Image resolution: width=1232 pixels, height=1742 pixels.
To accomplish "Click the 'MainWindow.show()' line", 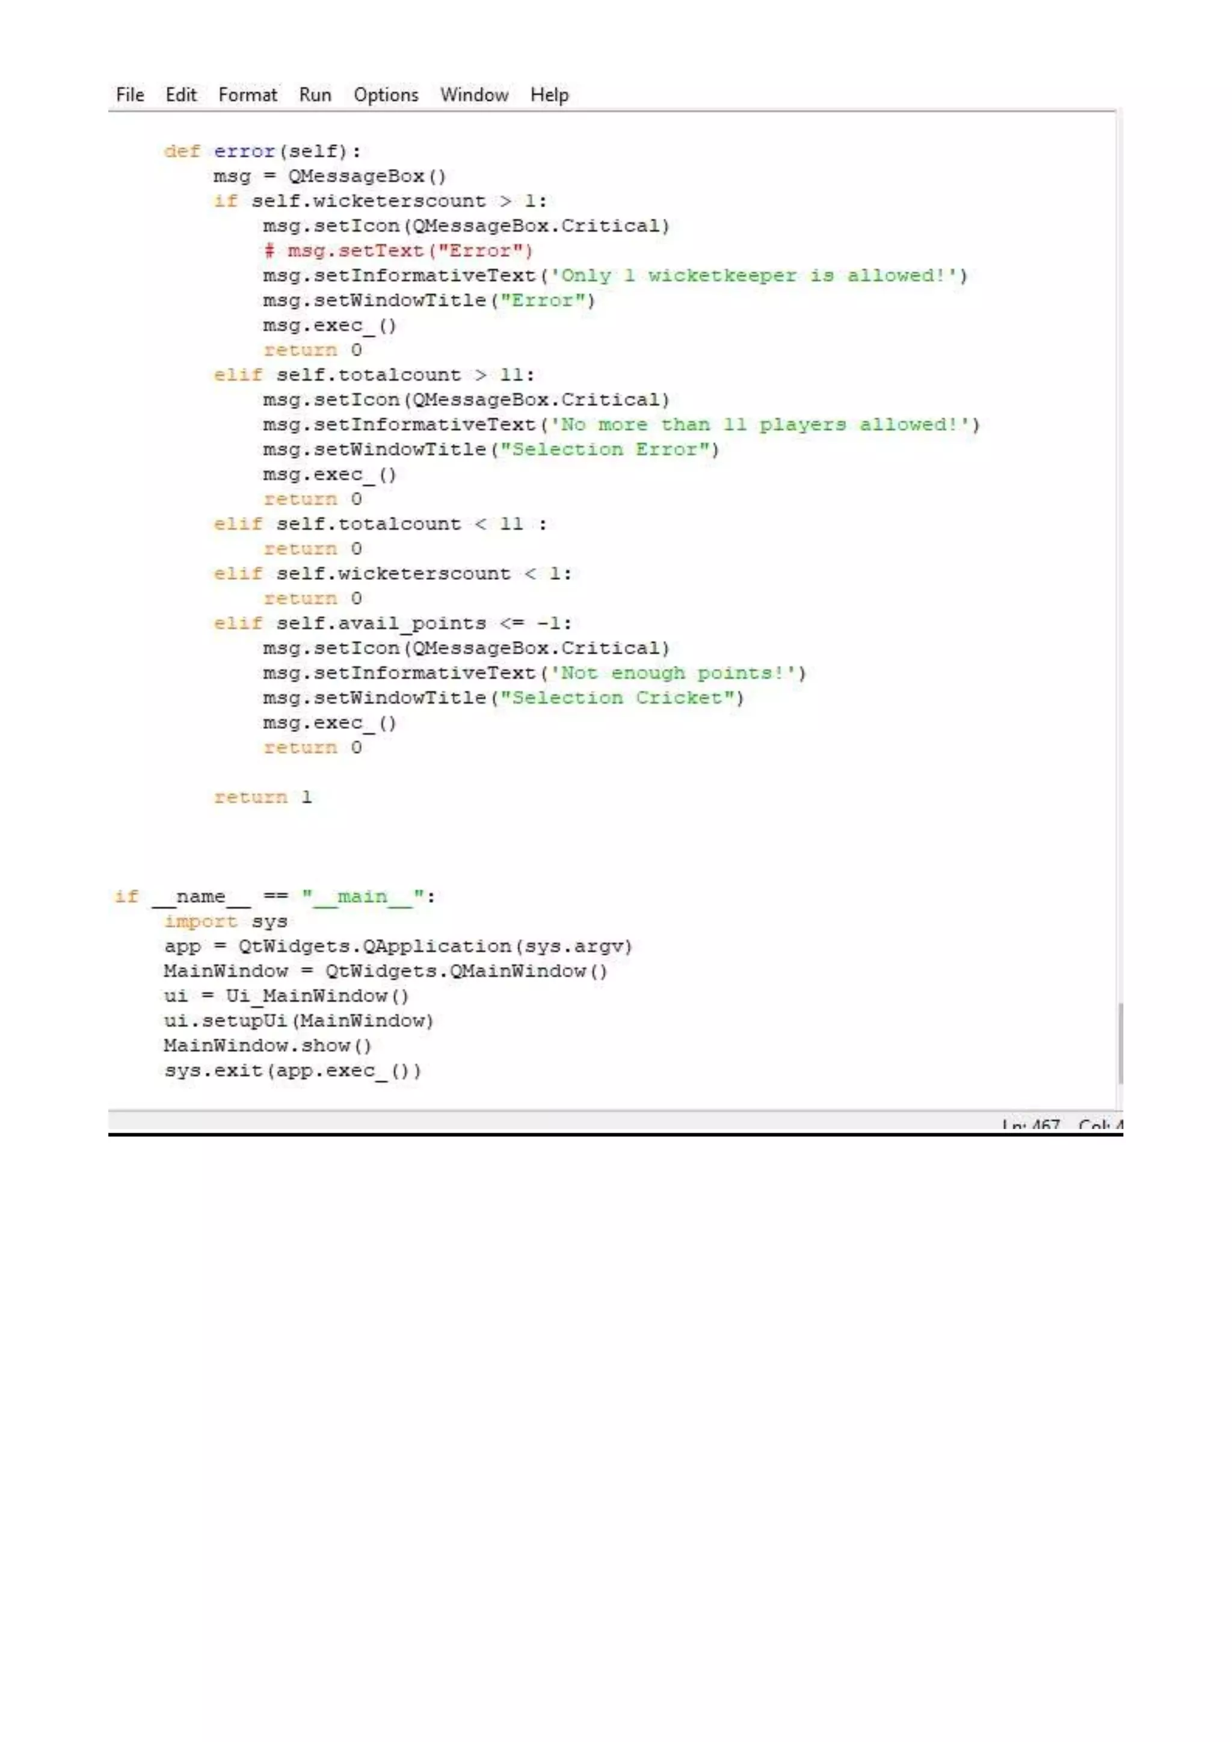I will (x=267, y=1045).
